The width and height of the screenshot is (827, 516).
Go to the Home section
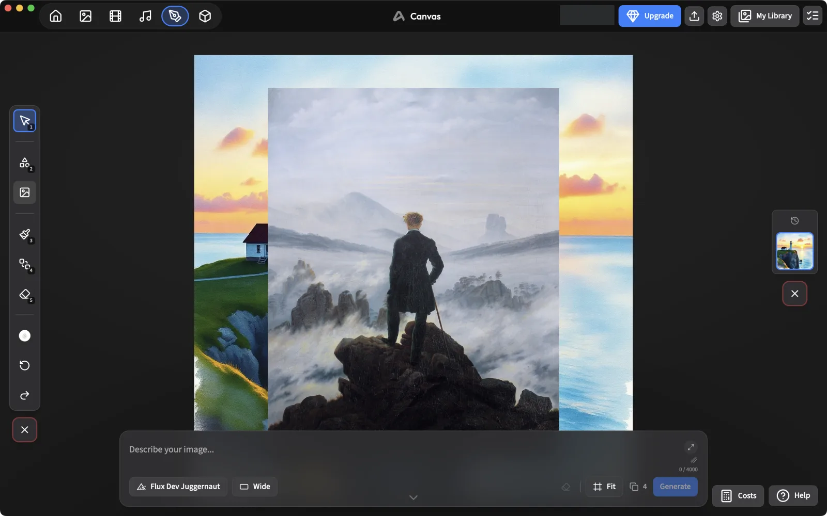[56, 16]
